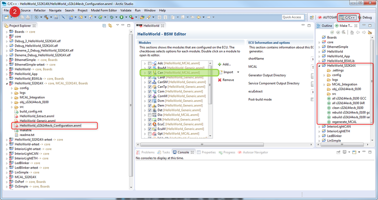Viewport: 378px width, 200px height.
Task: Click the New Source Folder icon
Action: (x=81, y=17)
